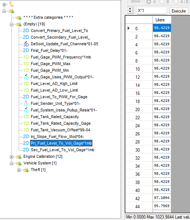Click the 98.4219 cell in row 10
Screen dimensions: 190x220
[x=162, y=68]
